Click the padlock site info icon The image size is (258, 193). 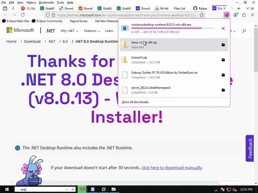tap(53, 15)
